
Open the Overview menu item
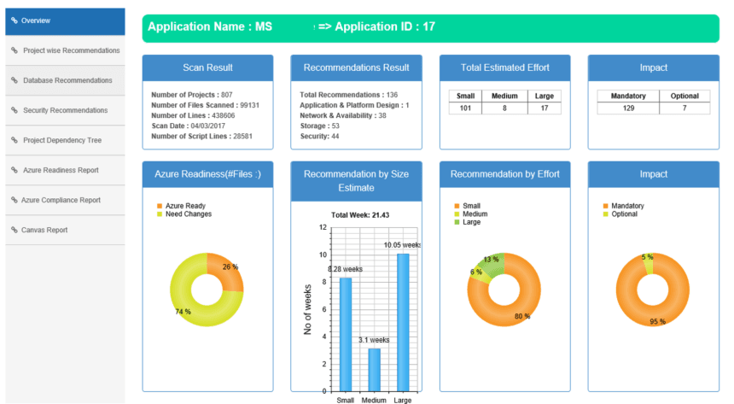65,21
